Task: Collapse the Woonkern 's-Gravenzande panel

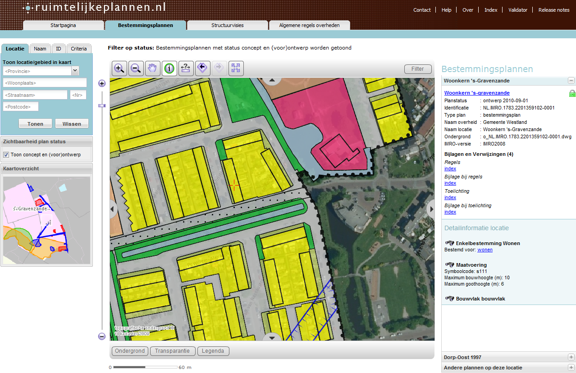Action: click(x=571, y=81)
